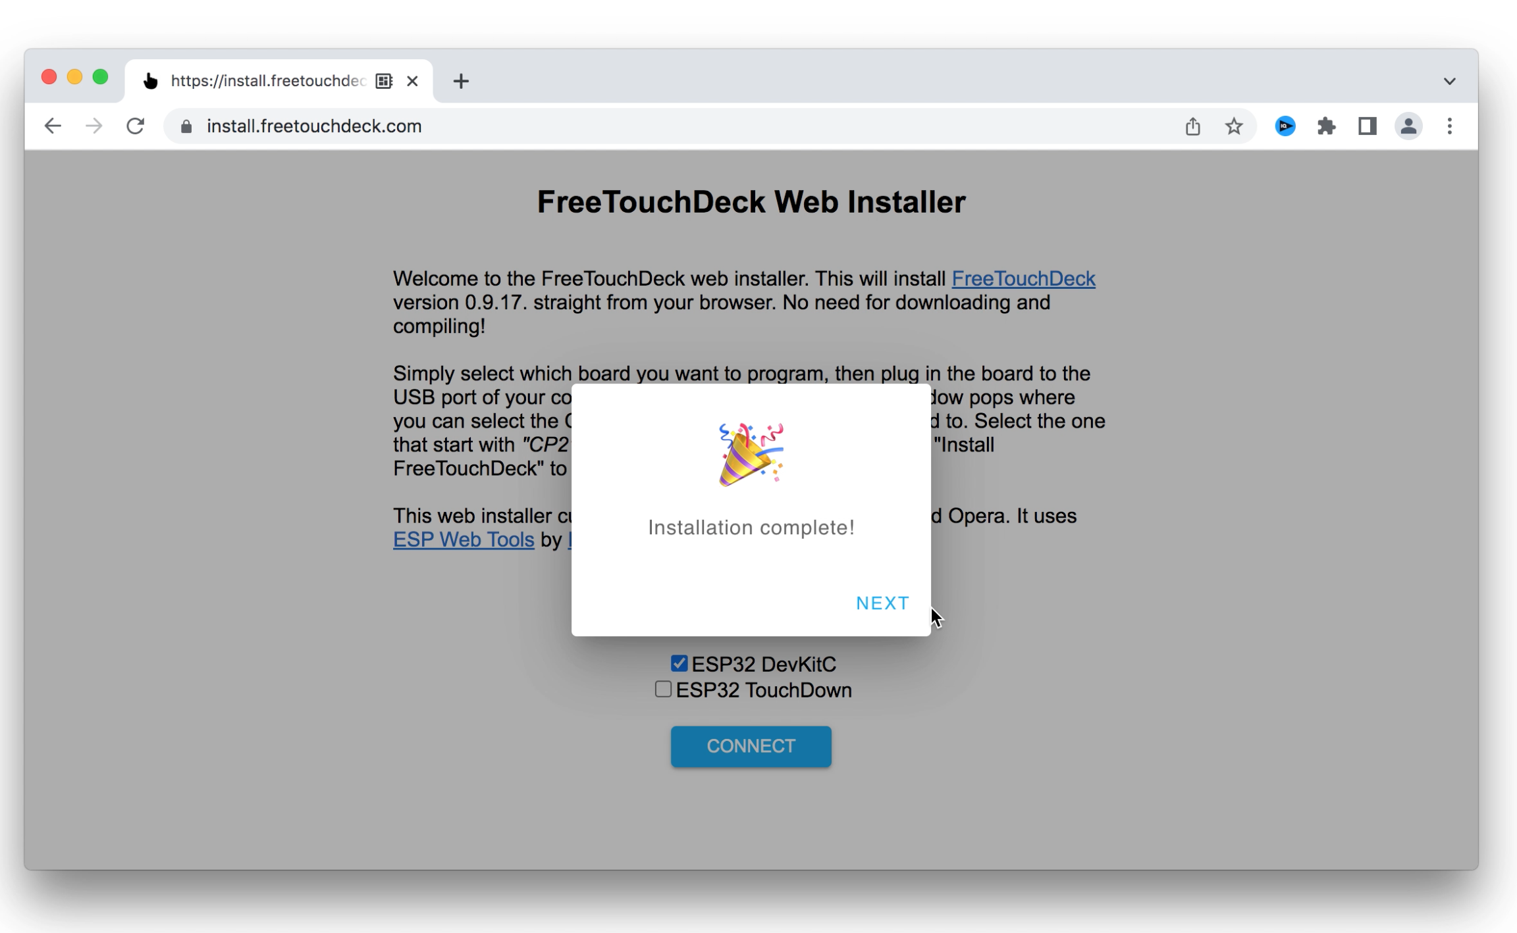
Task: Open the FreeTouchDeck hyperlink
Action: tap(1023, 278)
